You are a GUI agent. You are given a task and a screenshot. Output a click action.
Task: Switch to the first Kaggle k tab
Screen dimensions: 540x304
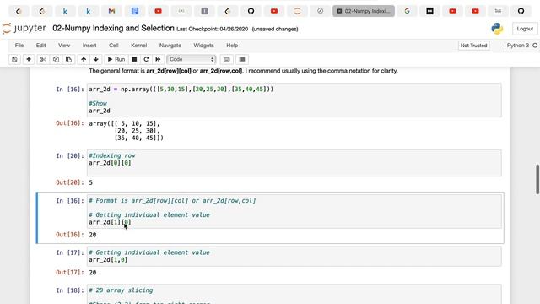pyautogui.click(x=65, y=11)
